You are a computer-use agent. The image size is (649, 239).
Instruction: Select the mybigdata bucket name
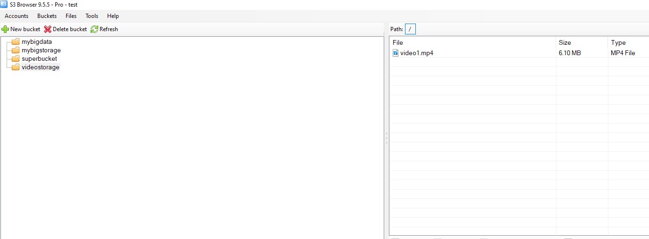point(37,41)
